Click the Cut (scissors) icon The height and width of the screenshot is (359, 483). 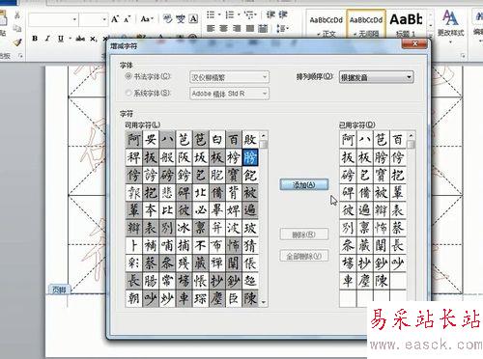(x=17, y=14)
